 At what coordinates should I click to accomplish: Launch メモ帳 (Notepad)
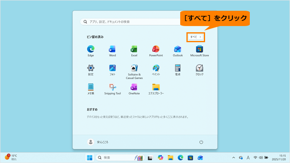coord(91,89)
